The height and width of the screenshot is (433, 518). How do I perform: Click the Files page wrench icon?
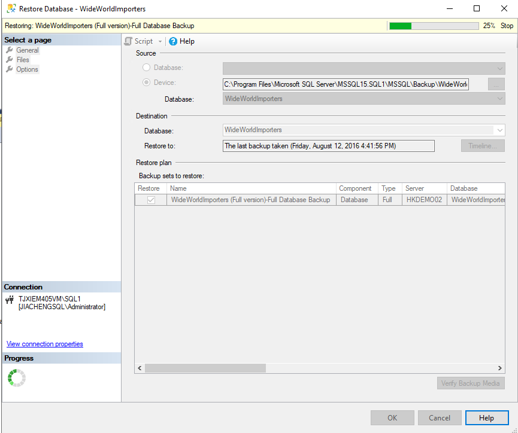[10, 60]
